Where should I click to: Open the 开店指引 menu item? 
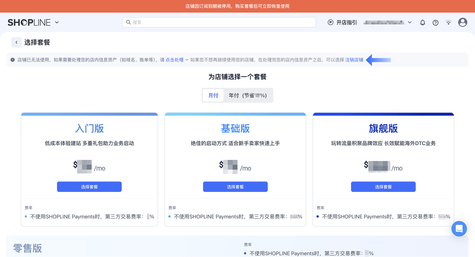pyautogui.click(x=345, y=22)
